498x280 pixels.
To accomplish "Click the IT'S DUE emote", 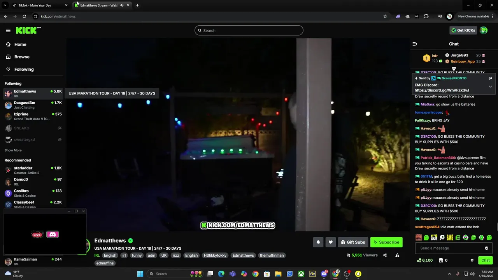I will tap(434, 237).
